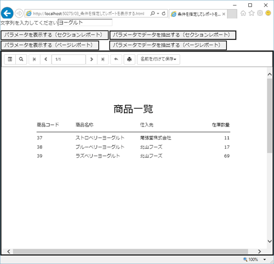Click the horizontal scrollbar of report viewer
The height and width of the screenshot is (264, 274).
[x=130, y=251]
